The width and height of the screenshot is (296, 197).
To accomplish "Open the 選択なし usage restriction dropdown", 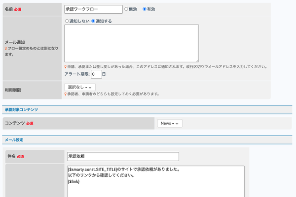I will coord(80,87).
